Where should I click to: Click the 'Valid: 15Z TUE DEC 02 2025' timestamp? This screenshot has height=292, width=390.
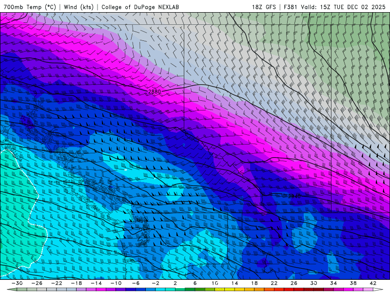click(343, 7)
